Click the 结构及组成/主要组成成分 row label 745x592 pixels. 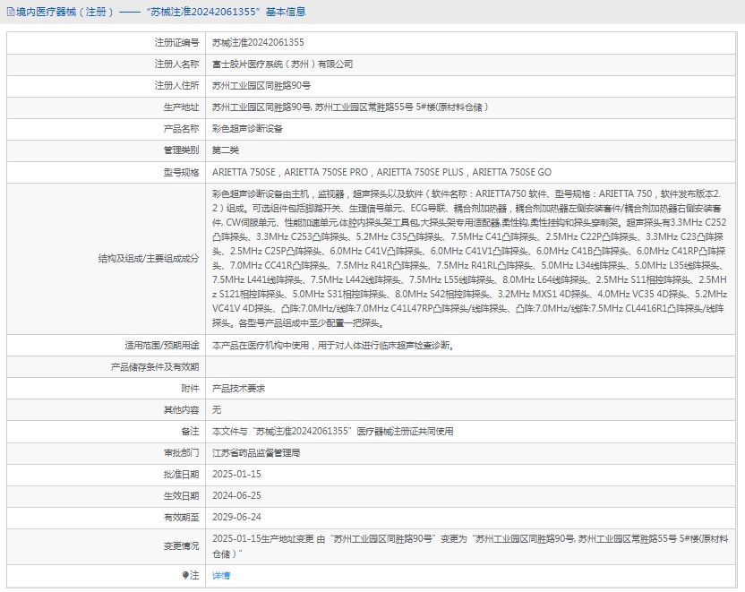pyautogui.click(x=149, y=258)
